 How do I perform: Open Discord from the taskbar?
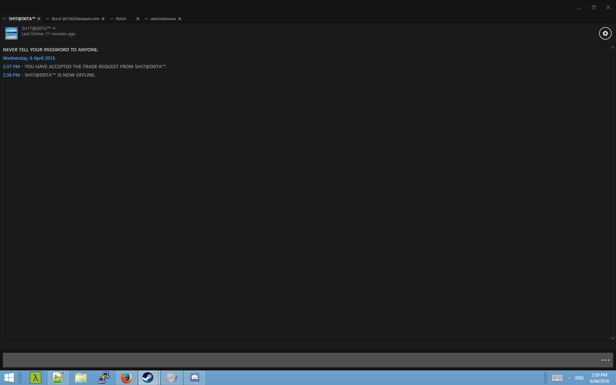(x=195, y=378)
